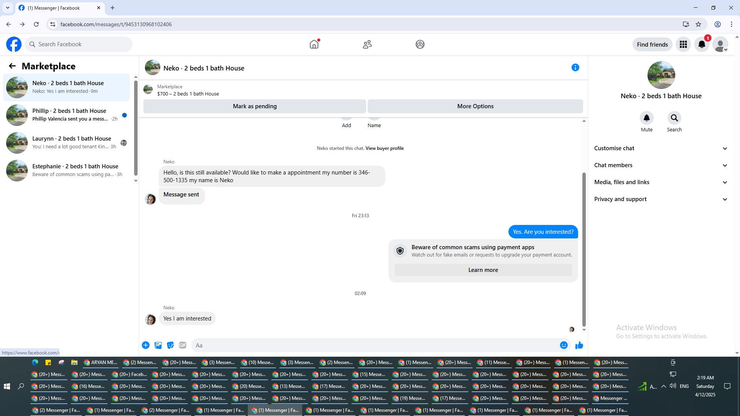Open the Home feed icon

point(314,44)
